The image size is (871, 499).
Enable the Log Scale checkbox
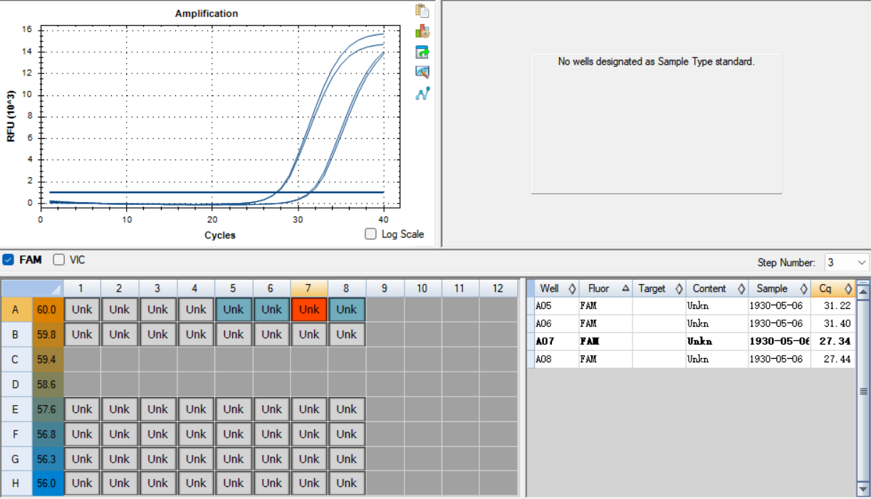click(x=370, y=234)
